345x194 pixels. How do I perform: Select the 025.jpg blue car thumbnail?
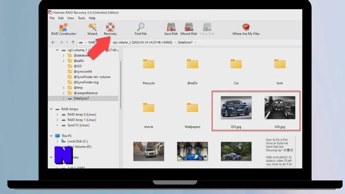[x=236, y=107]
